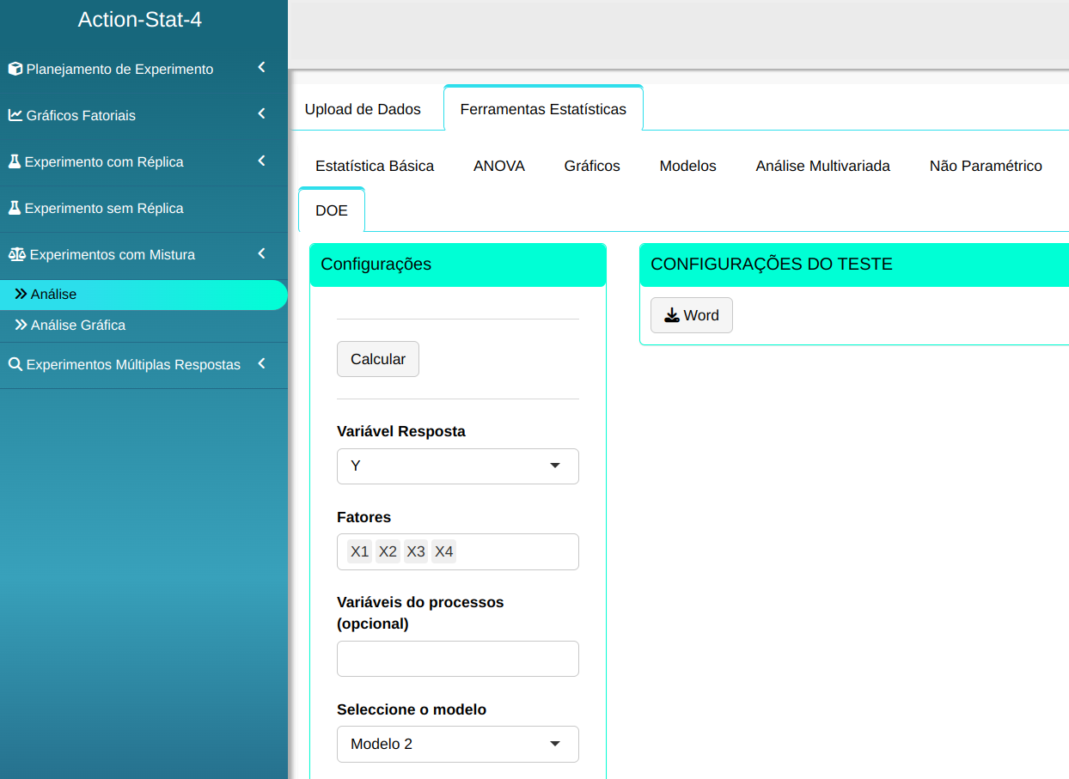Click the flask icon beside Experimento sem Réplica
Screen dimensions: 1069x779
15,208
